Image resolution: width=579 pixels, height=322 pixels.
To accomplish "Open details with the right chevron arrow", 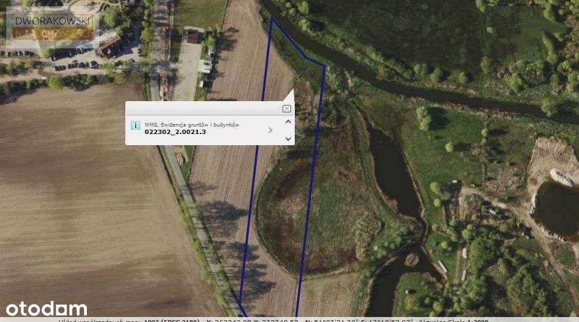I will click(271, 130).
